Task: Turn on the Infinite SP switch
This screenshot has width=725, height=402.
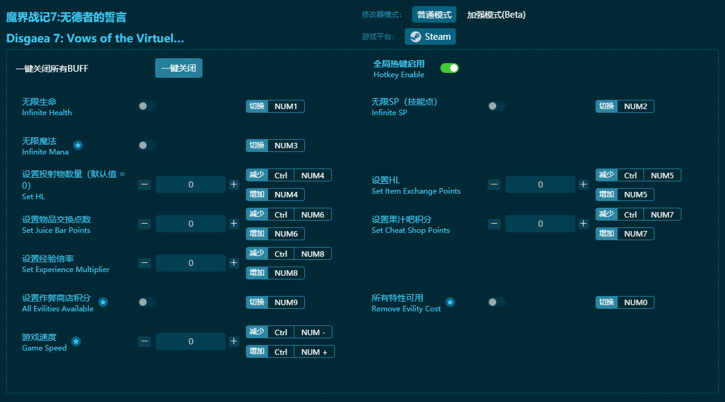Action: tap(497, 106)
